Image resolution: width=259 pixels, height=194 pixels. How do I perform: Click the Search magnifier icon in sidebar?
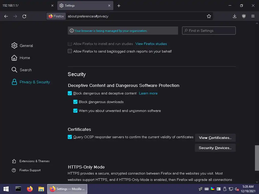14,70
